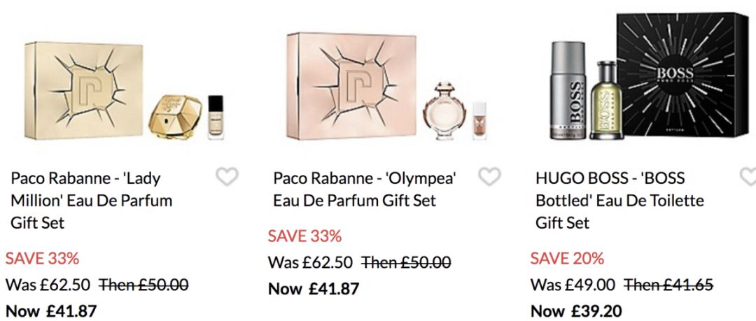Select Lady Million's Now £41.87 price
The height and width of the screenshot is (321, 756).
(51, 311)
